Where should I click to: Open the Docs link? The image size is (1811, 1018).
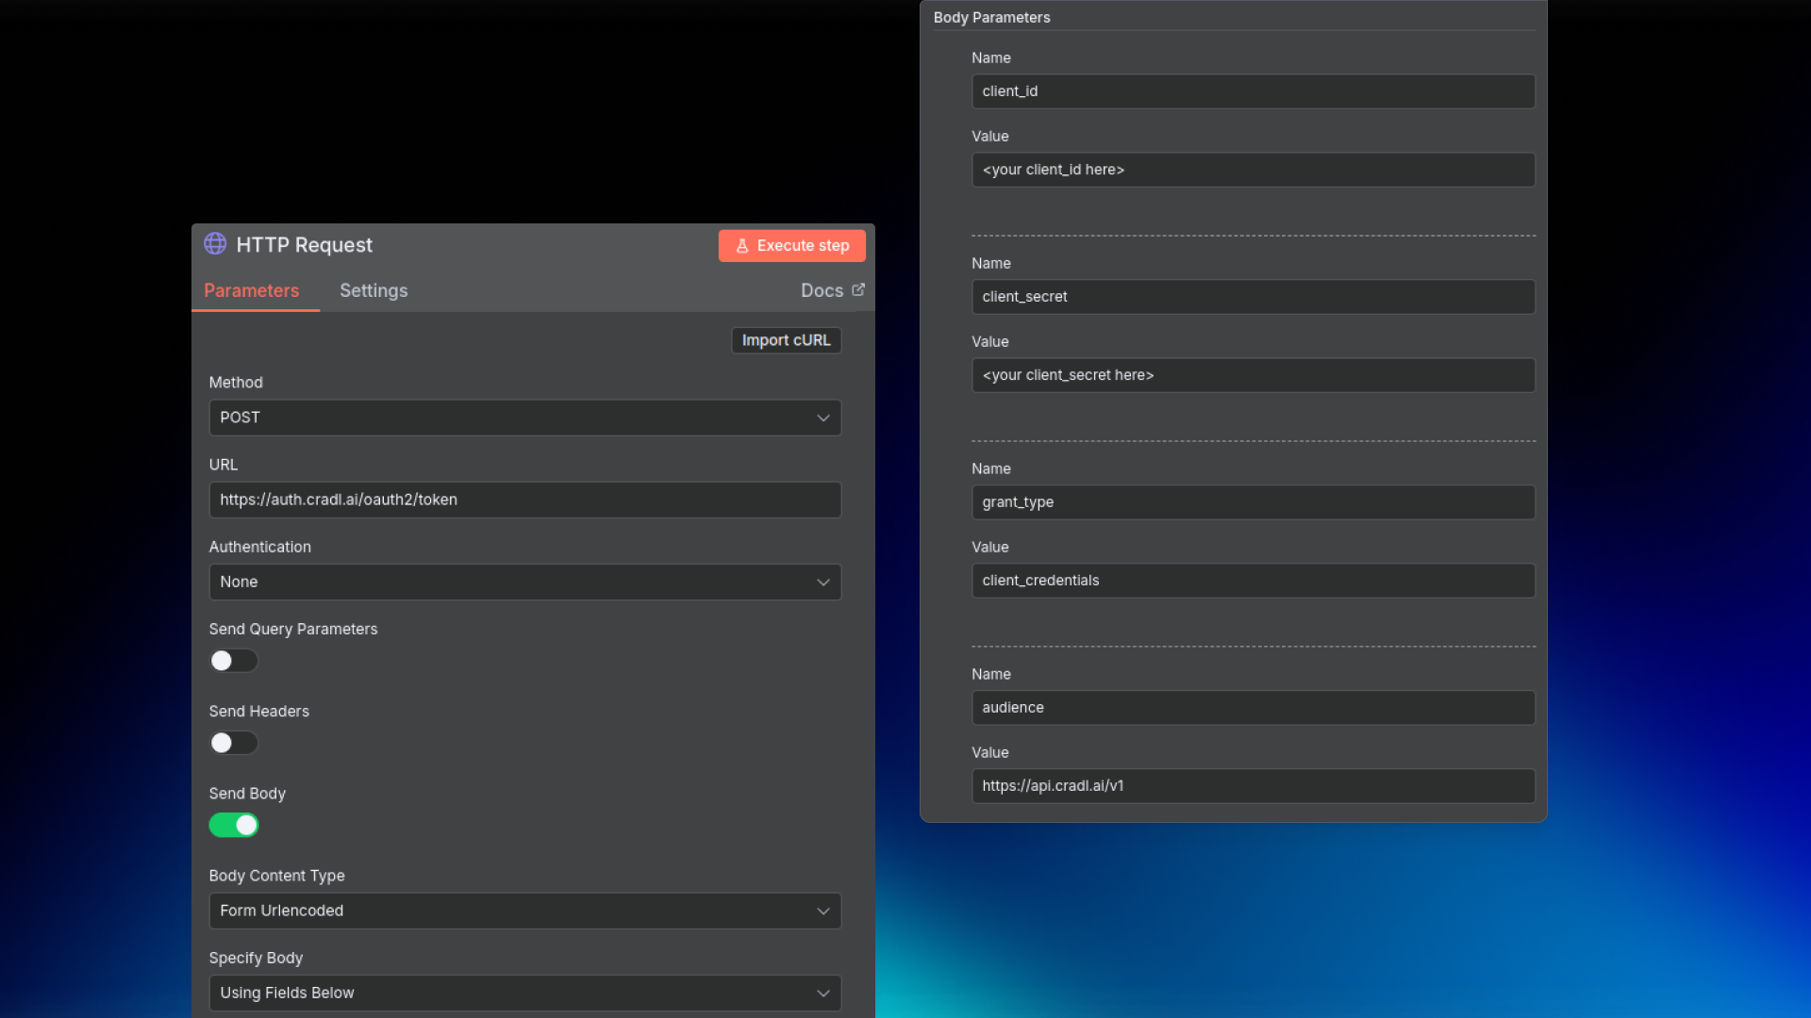[x=822, y=290]
